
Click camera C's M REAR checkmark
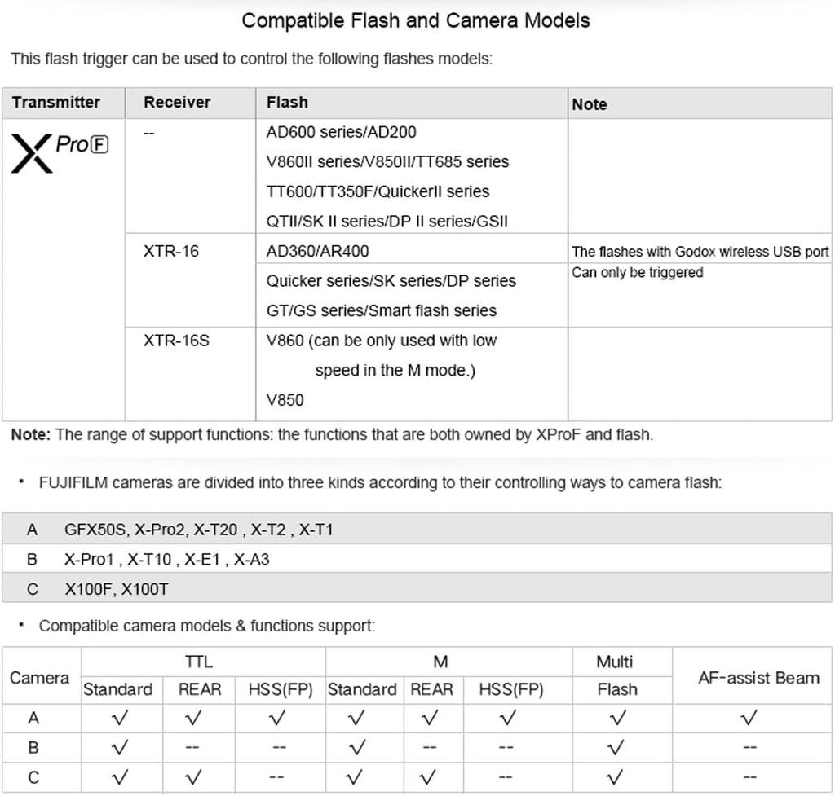(431, 778)
